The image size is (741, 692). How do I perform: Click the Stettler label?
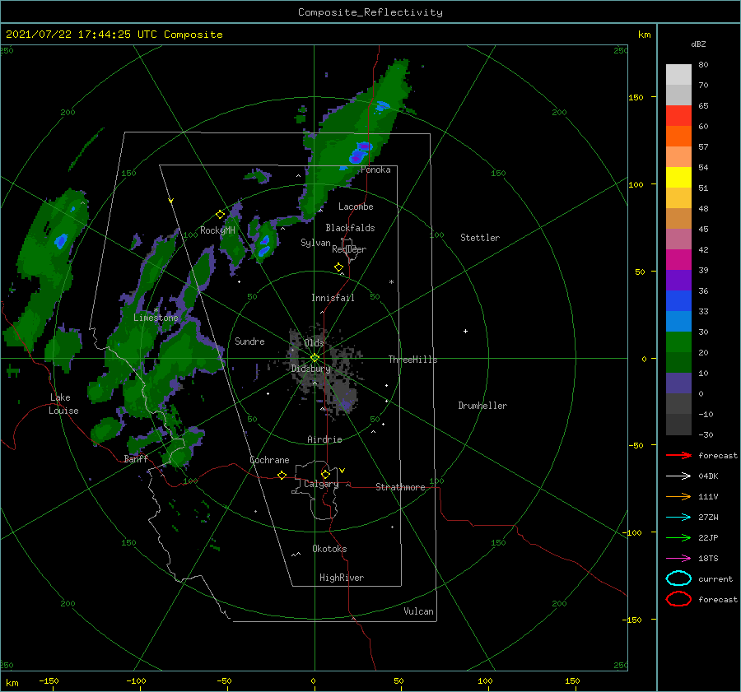pos(480,238)
